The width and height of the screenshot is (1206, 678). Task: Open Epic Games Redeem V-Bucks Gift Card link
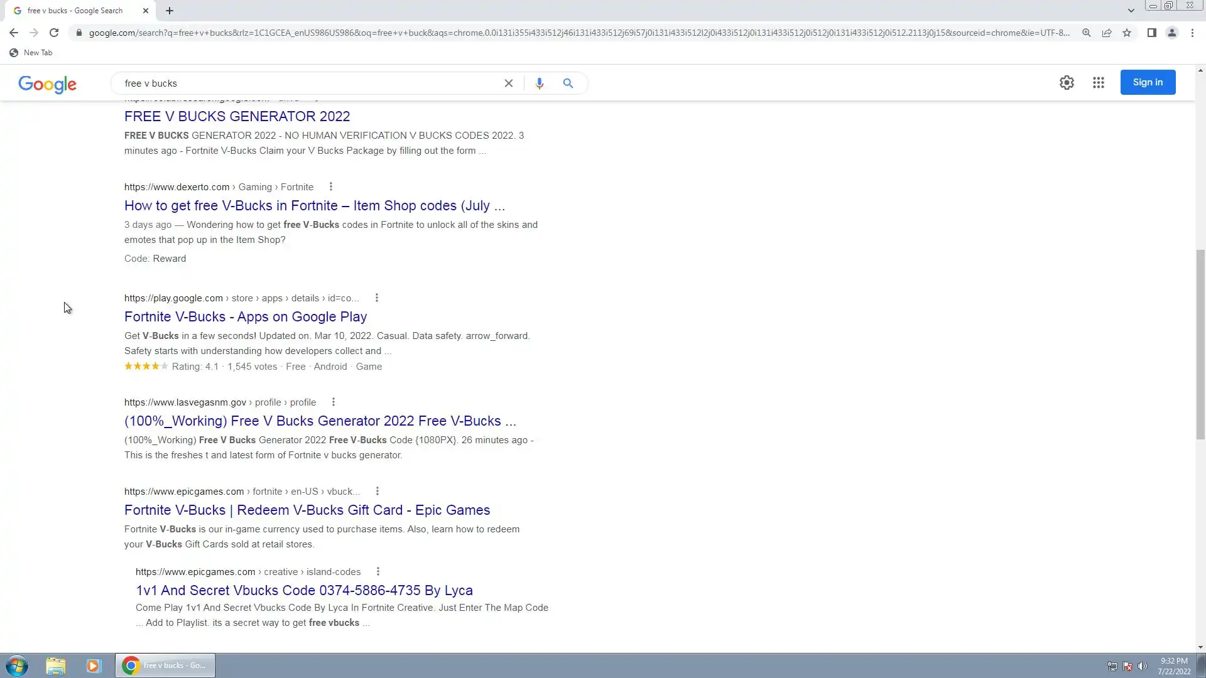(307, 510)
